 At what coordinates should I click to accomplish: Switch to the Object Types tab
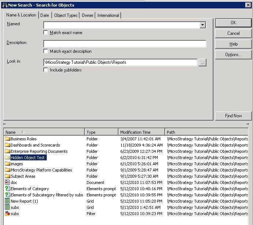click(x=66, y=15)
